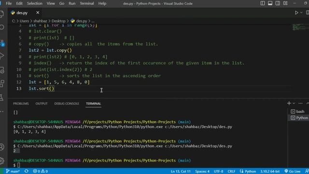The width and height of the screenshot is (309, 174).
Task: Click on code lst.sort() in editor
Action: [x=42, y=88]
